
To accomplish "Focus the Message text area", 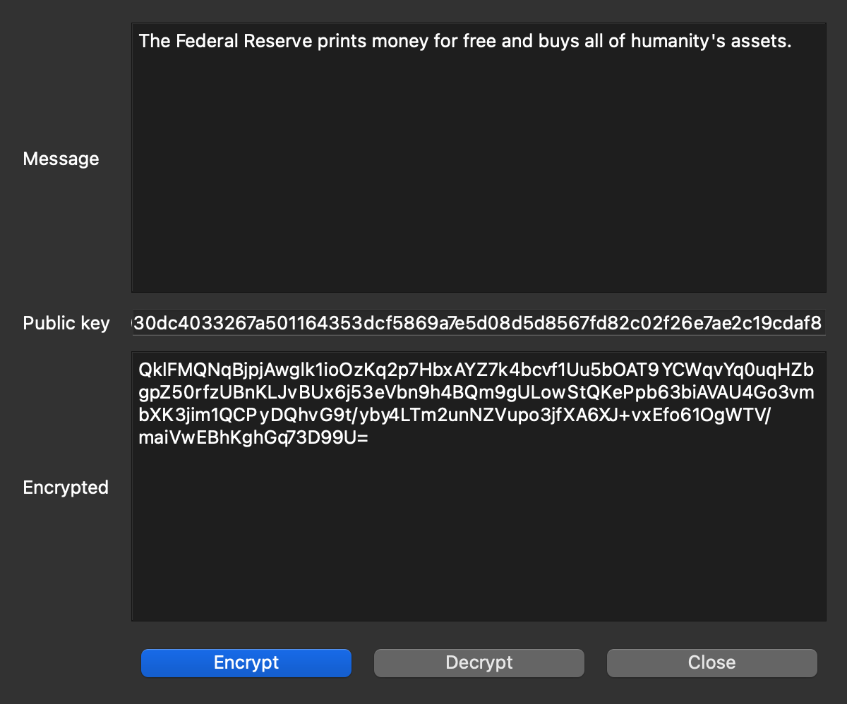I will click(x=479, y=158).
